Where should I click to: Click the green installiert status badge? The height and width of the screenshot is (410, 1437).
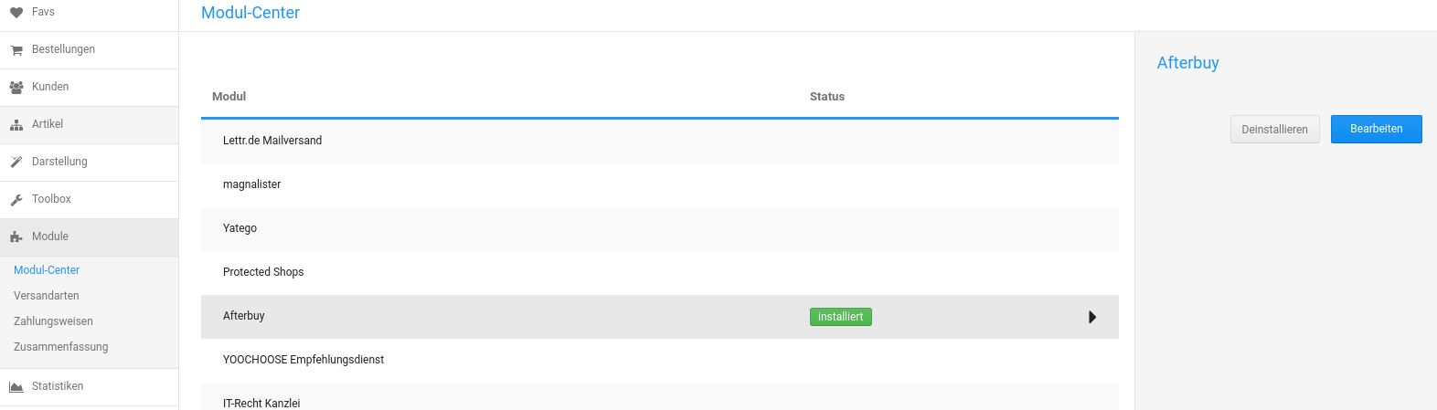pos(841,317)
